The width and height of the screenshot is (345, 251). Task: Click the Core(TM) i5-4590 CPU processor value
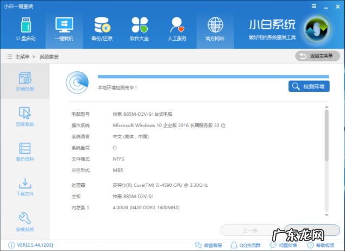point(160,185)
